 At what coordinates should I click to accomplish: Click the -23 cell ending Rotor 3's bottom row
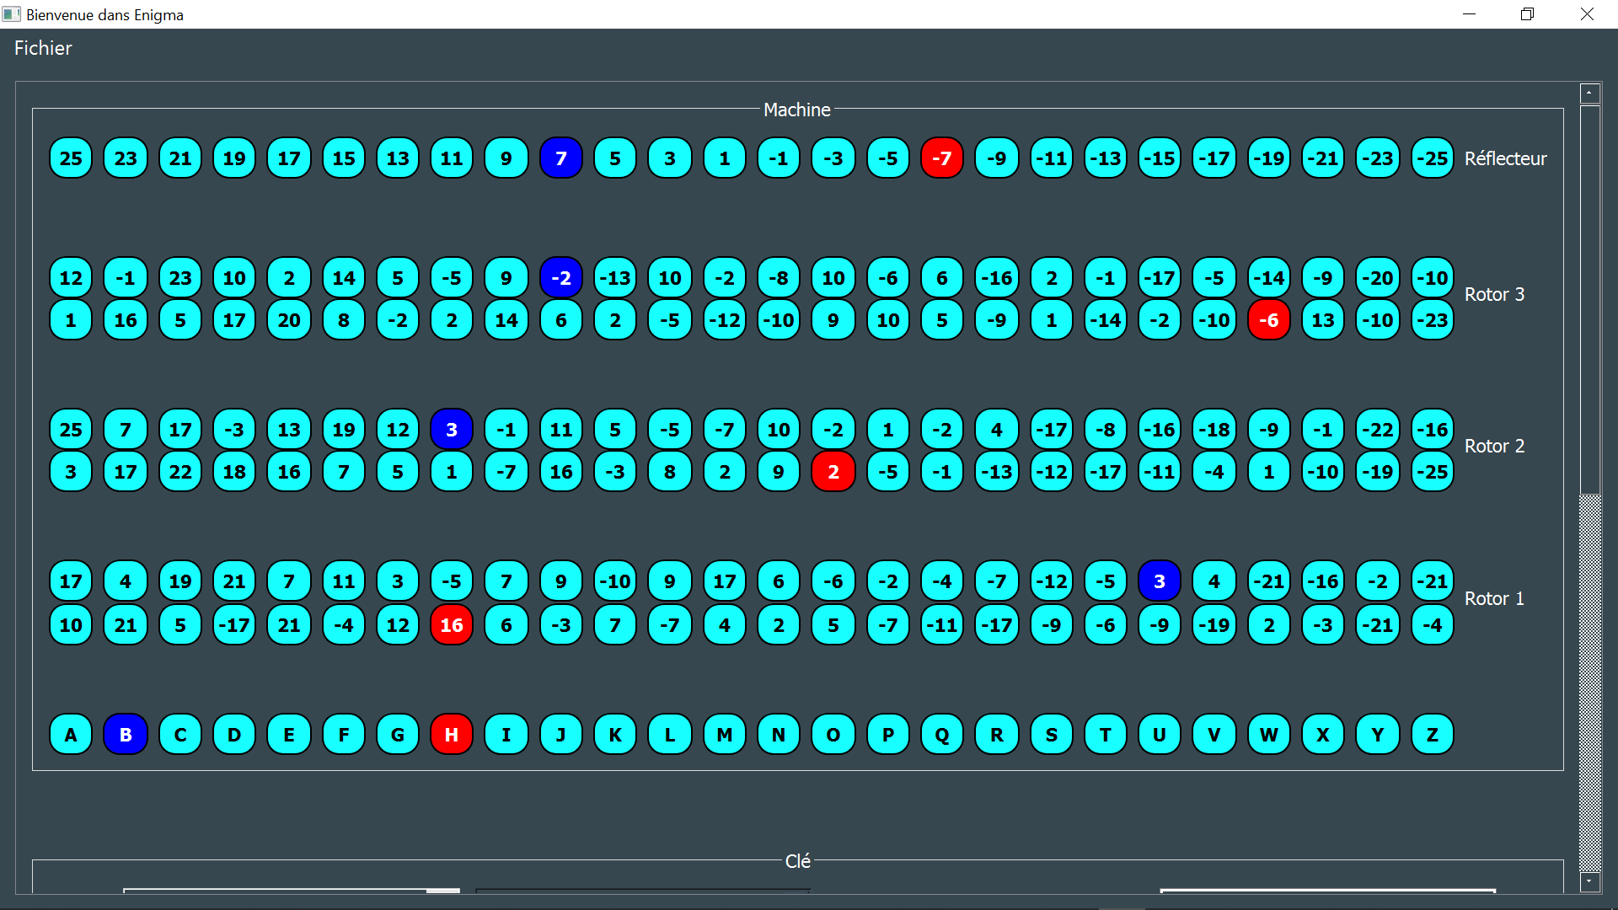tap(1432, 320)
